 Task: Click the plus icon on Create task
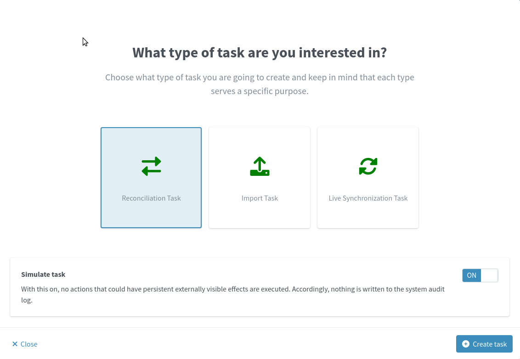[466, 344]
